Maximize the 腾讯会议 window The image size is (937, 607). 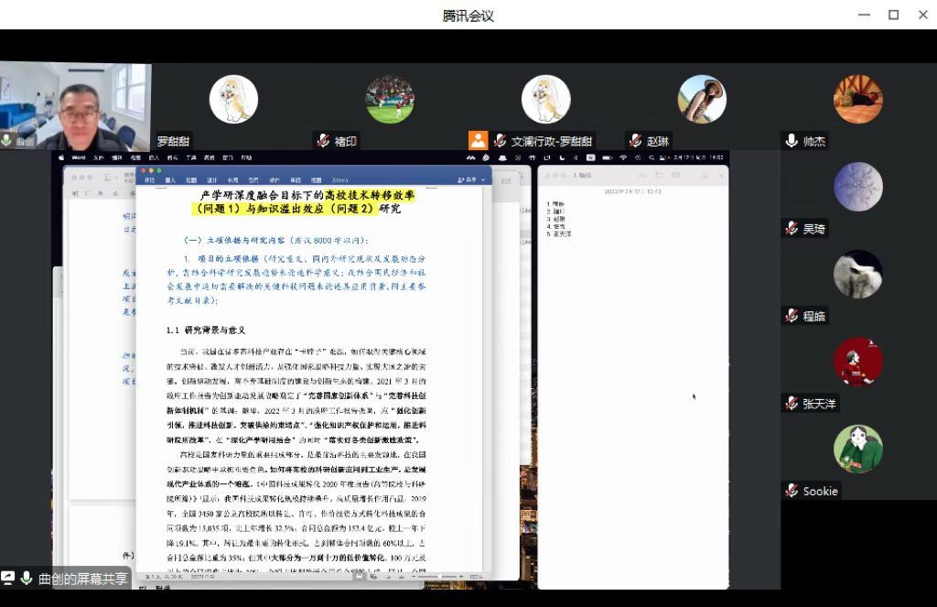point(894,15)
